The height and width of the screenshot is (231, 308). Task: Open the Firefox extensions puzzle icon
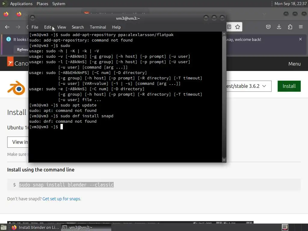click(x=290, y=27)
